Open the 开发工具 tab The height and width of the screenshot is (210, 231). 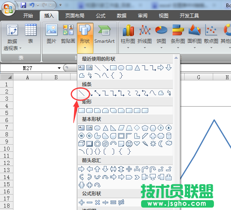click(189, 15)
